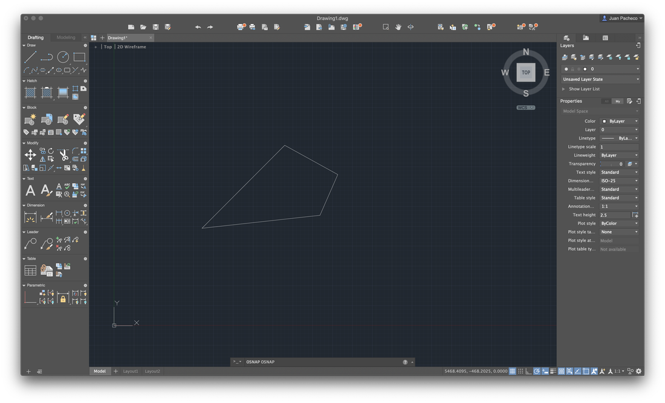
Task: Toggle snap mode dots in status bar
Action: point(521,371)
